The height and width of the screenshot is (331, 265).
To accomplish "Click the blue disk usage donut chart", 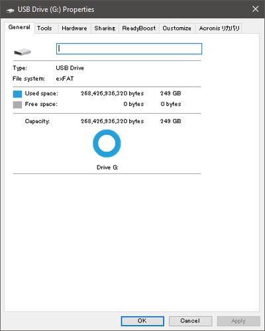I will pyautogui.click(x=107, y=144).
